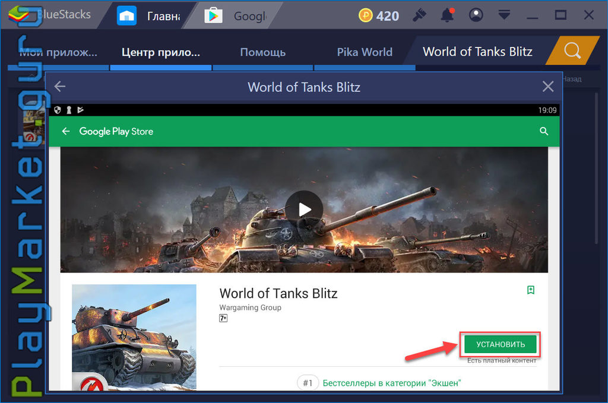Click the BlueStacks logo

18,14
